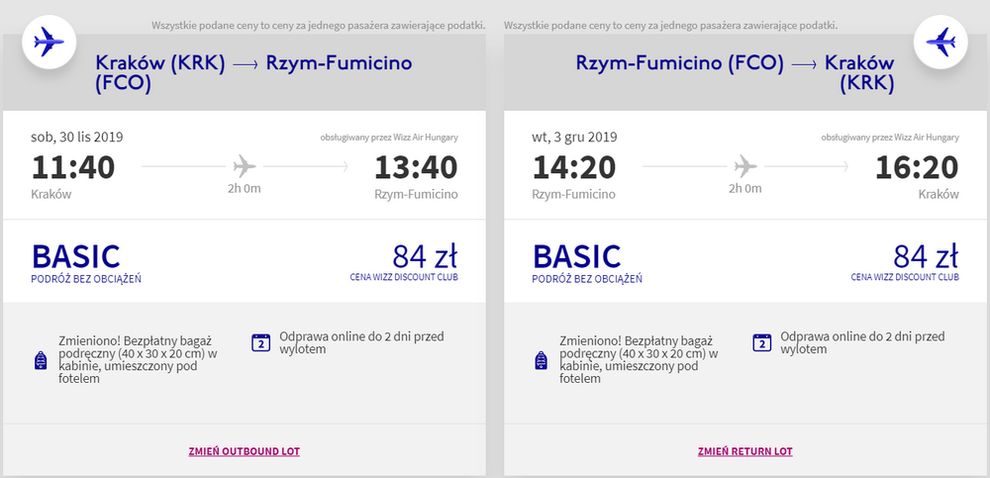Click the gray plane icon between 14:20 and 16:20
Viewport: 990px width, 478px height.
coord(745,166)
